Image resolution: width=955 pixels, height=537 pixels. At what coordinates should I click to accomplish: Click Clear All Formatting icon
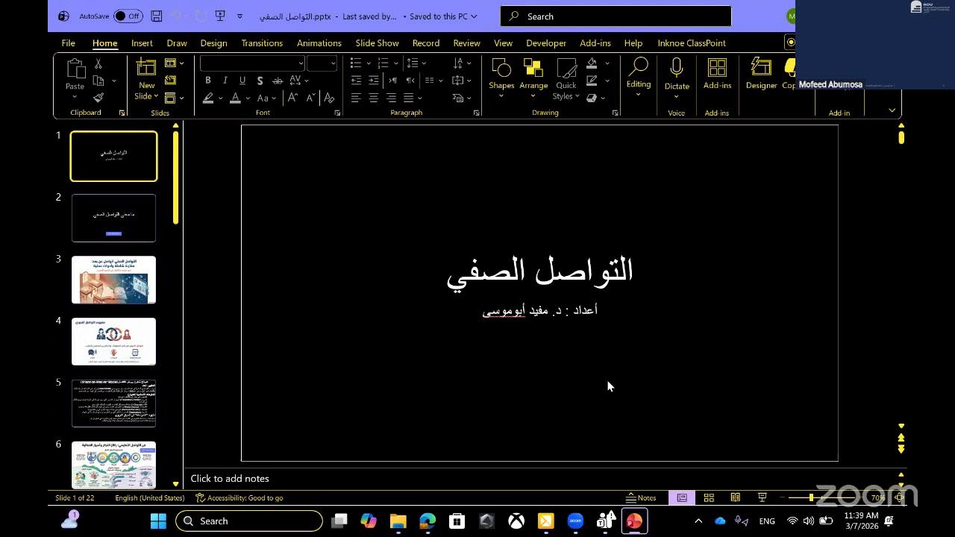tap(329, 98)
